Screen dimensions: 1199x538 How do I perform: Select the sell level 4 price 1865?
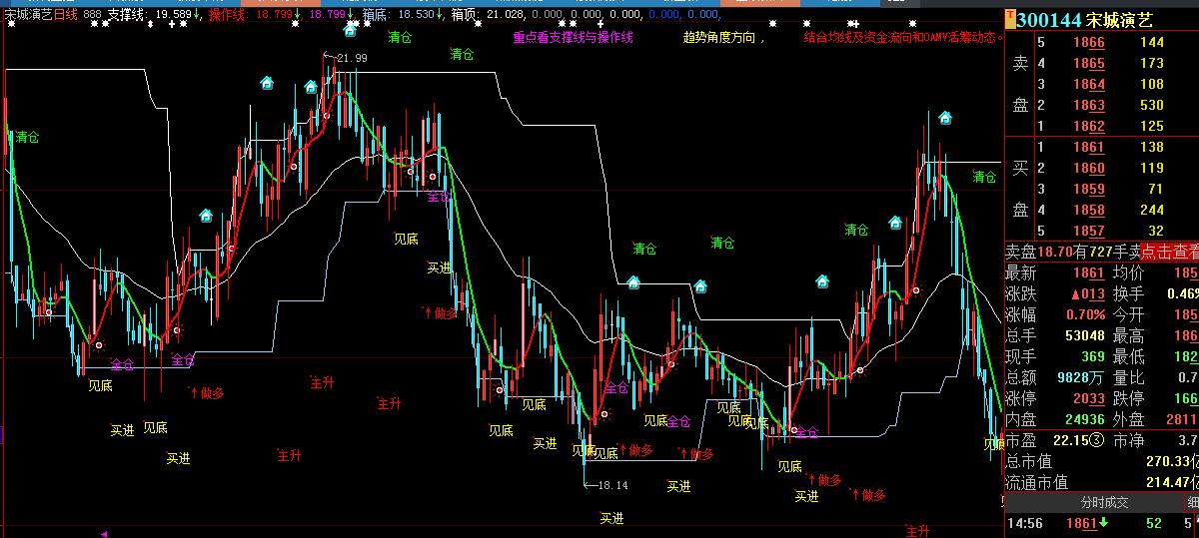tap(1088, 64)
